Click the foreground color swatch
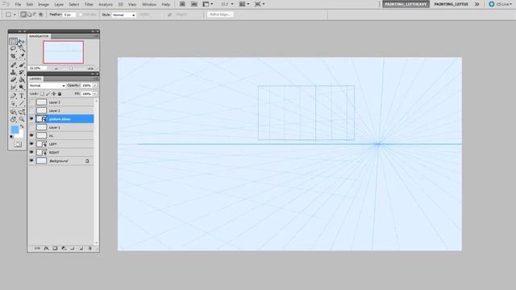Image resolution: width=516 pixels, height=290 pixels. [x=15, y=130]
